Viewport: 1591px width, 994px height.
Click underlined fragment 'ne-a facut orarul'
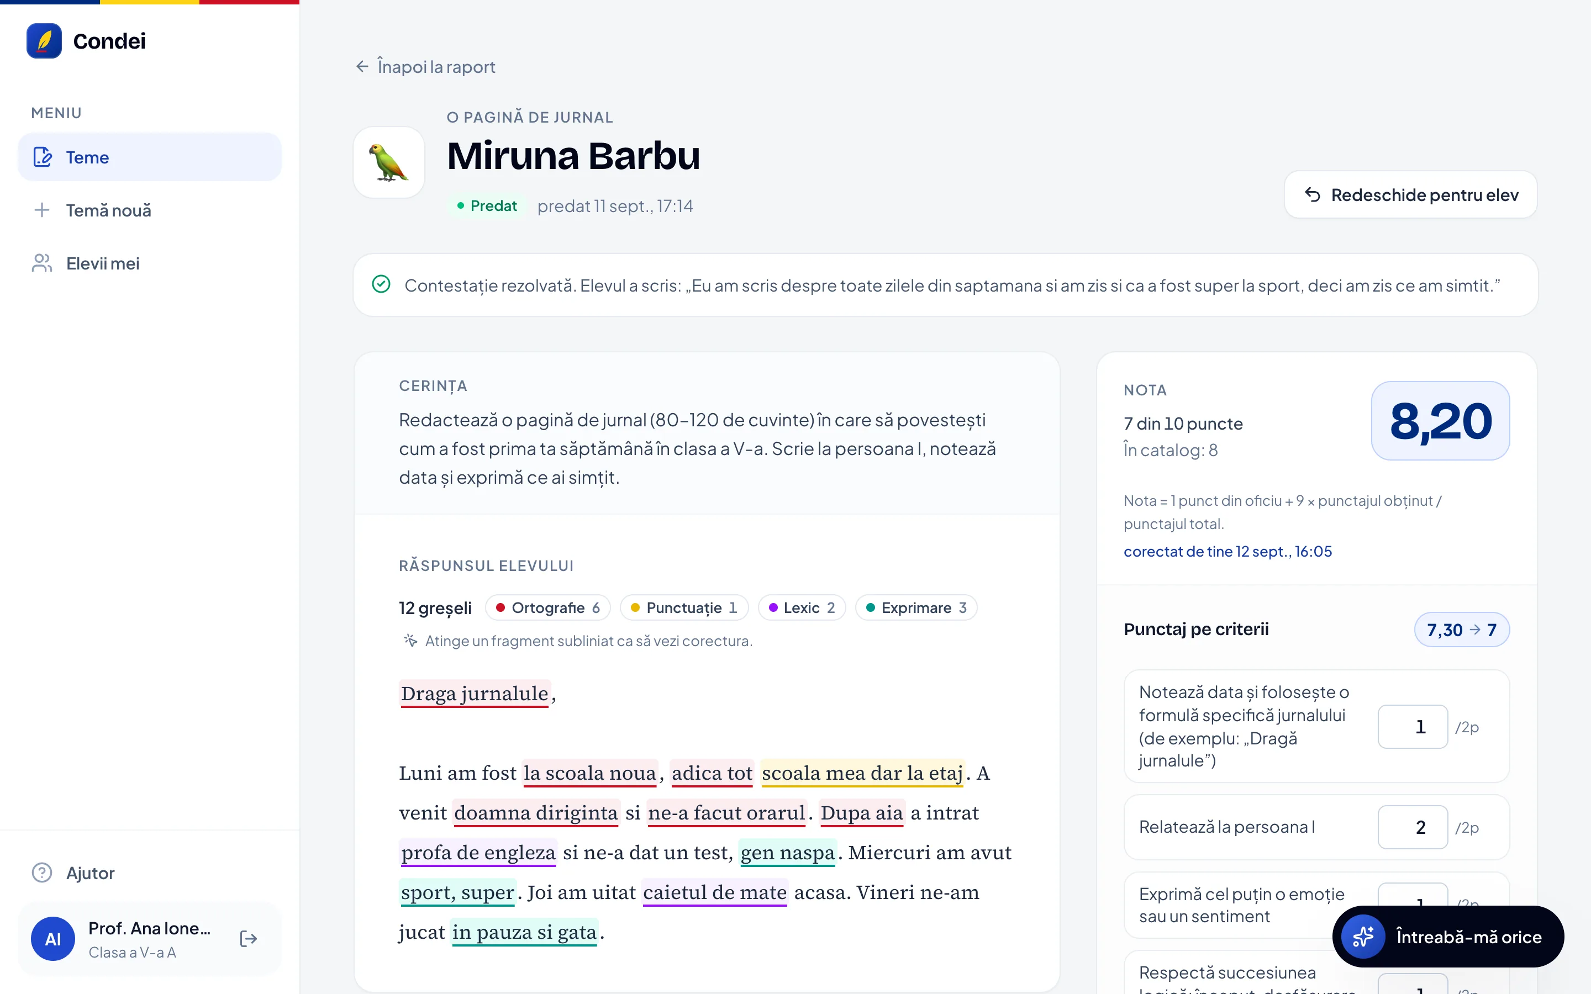[x=726, y=812]
